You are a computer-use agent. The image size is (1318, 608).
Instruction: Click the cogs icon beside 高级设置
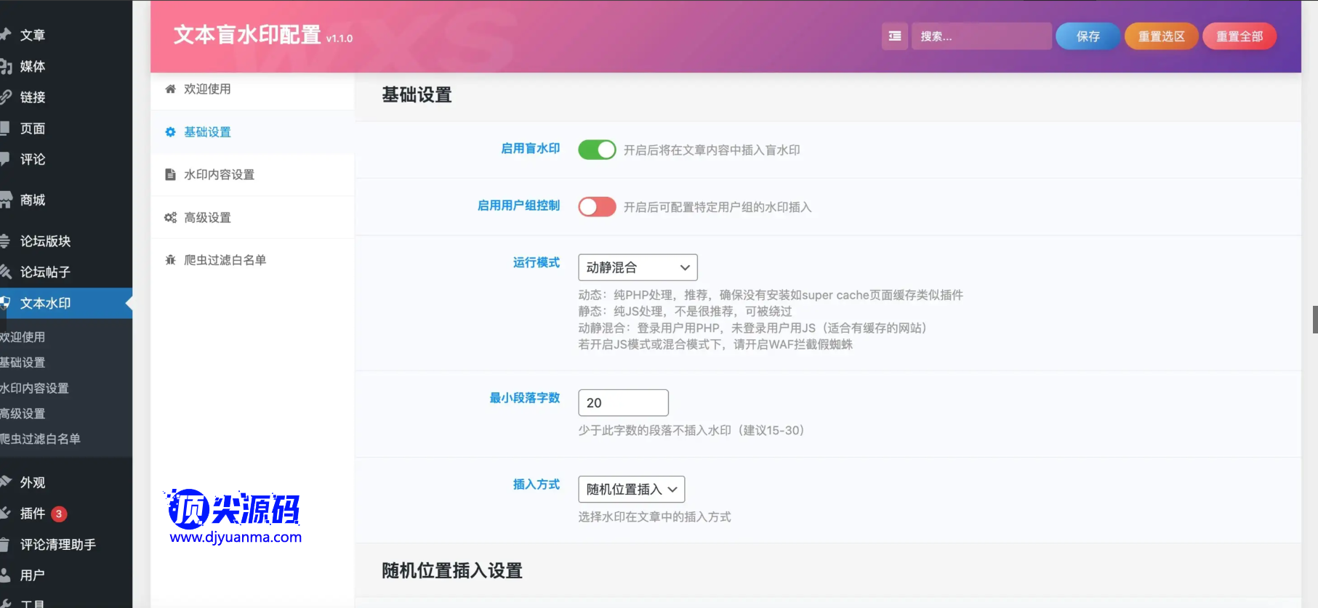coord(170,218)
